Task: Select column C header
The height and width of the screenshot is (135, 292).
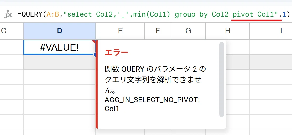Action: [12, 31]
